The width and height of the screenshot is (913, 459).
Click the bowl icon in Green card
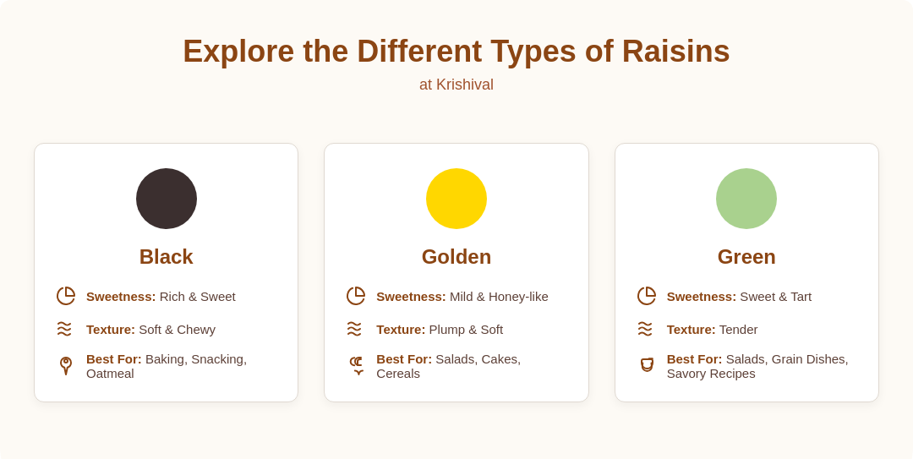pos(647,365)
